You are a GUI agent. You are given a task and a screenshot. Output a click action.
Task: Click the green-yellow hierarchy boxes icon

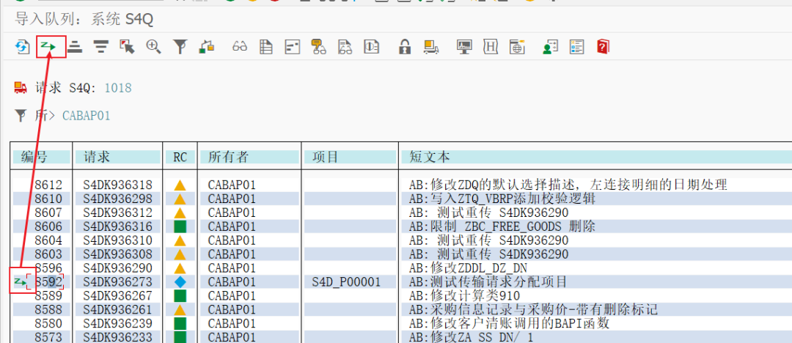point(207,47)
